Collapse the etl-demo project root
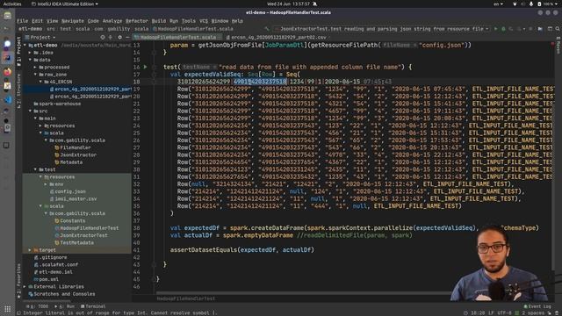The width and height of the screenshot is (562, 316). [x=25, y=46]
